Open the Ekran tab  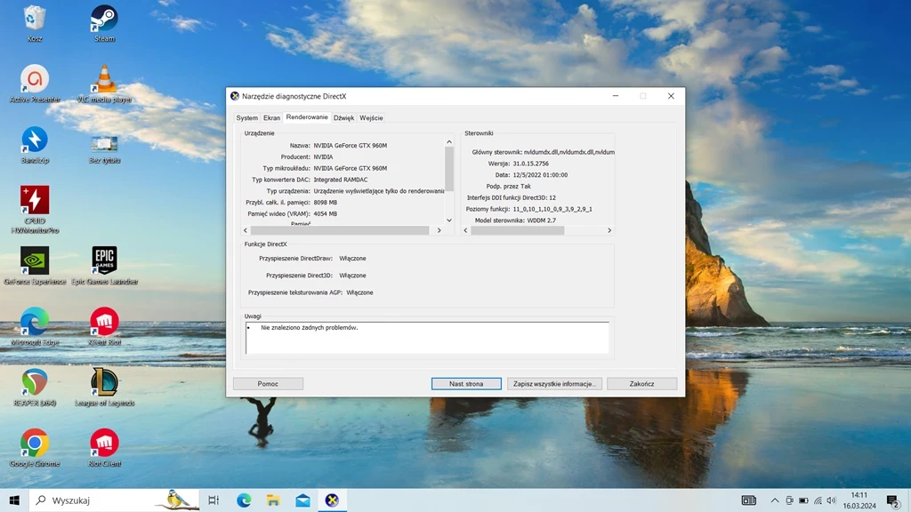(x=272, y=116)
